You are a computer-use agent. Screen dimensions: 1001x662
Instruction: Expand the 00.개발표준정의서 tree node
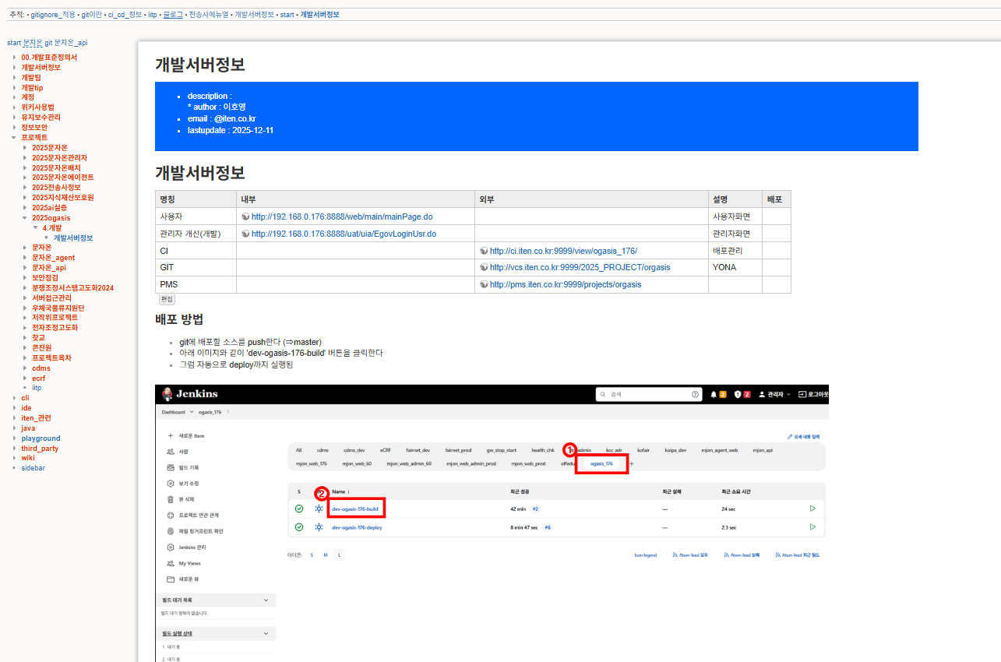coord(14,58)
